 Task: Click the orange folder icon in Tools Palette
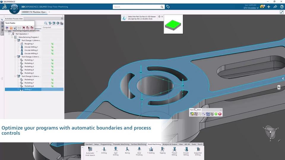11,28
